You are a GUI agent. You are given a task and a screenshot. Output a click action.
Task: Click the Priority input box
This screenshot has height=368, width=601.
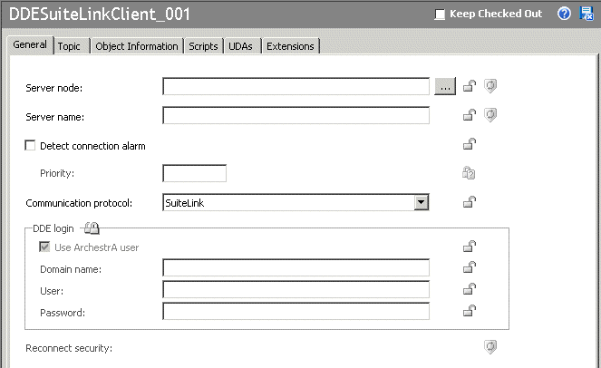point(194,173)
